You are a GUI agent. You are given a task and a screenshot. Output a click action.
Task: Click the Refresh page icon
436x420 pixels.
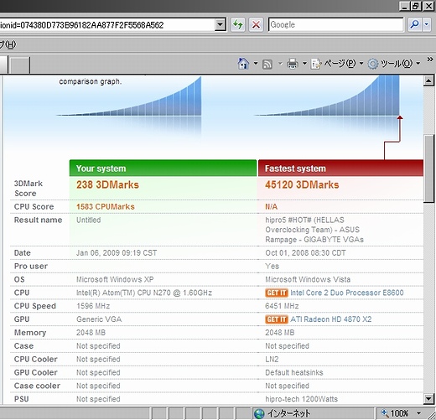click(x=238, y=24)
